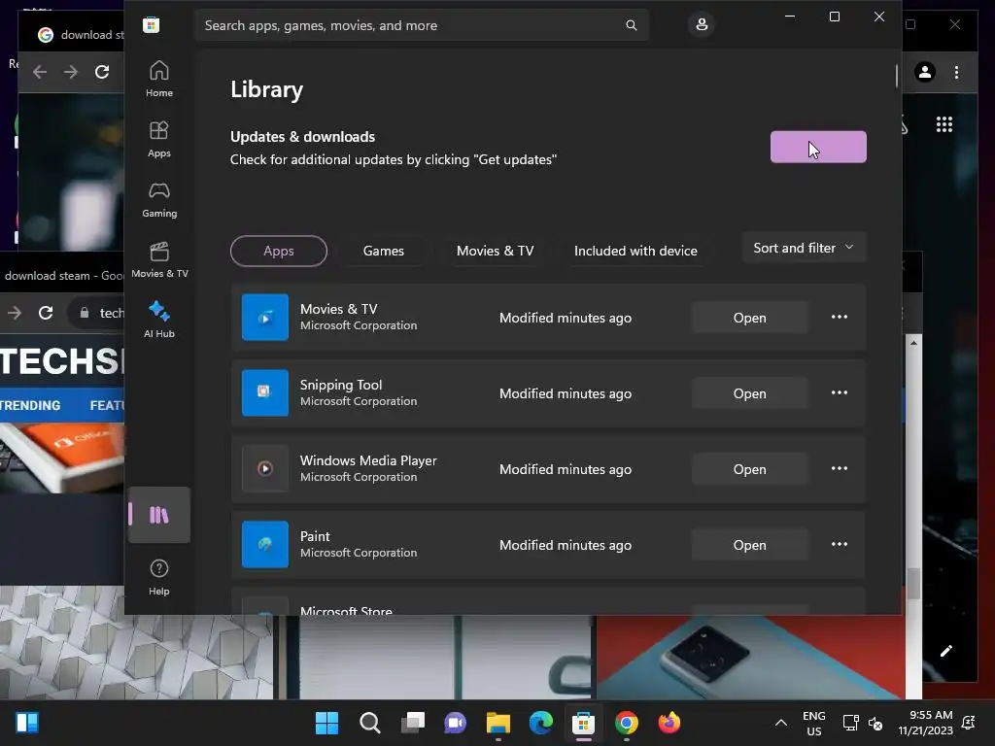Screen dimensions: 995x746
Task: Open the Windows Start menu
Action: pyautogui.click(x=326, y=723)
